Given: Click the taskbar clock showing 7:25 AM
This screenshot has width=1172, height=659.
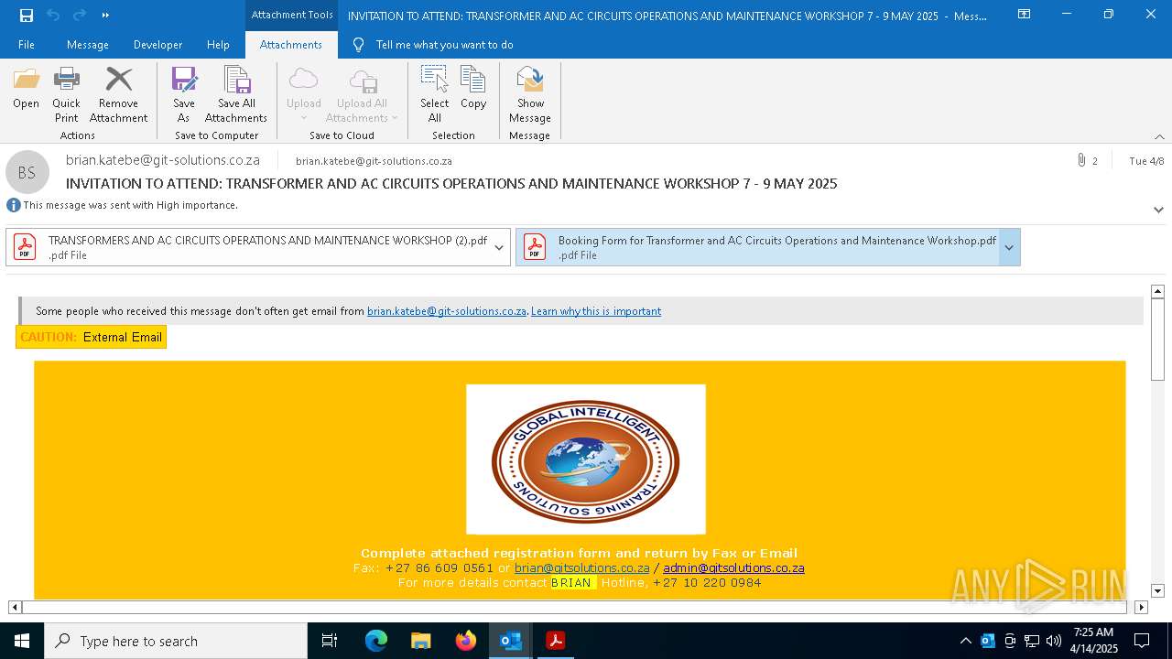Looking at the screenshot, I should click(x=1094, y=641).
